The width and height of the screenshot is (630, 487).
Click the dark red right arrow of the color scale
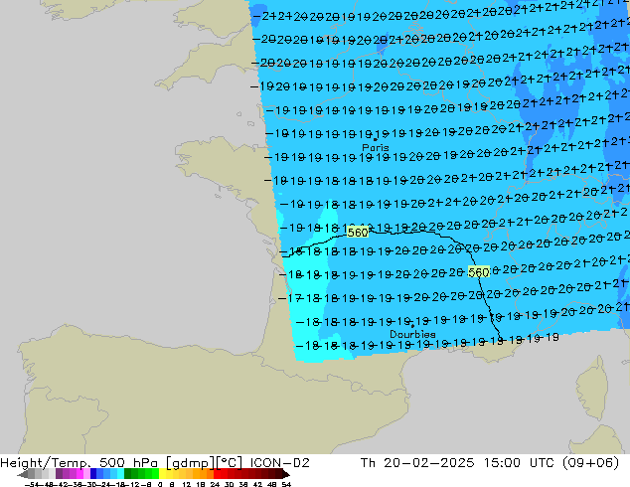(286, 474)
